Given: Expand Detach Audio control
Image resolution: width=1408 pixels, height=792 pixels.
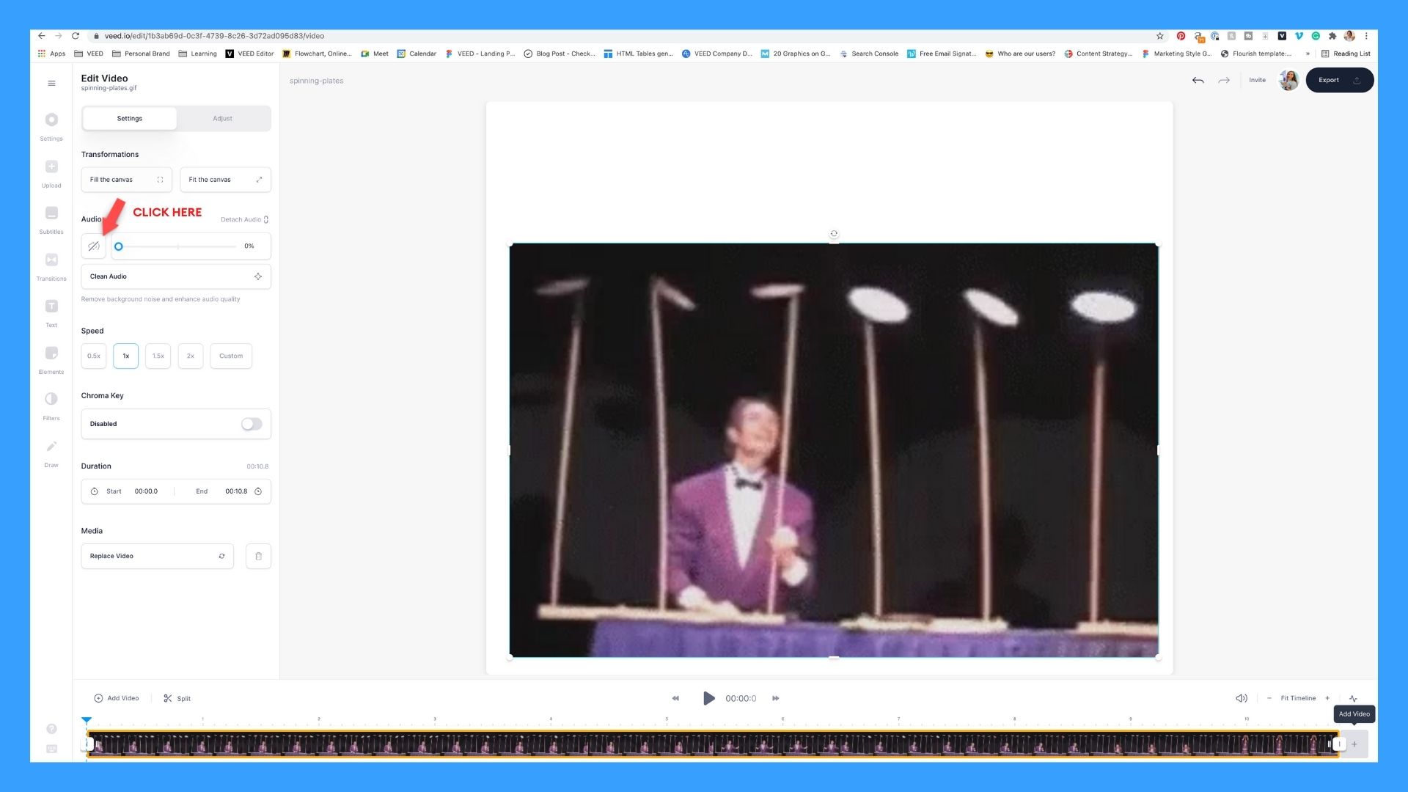Looking at the screenshot, I should (x=245, y=219).
